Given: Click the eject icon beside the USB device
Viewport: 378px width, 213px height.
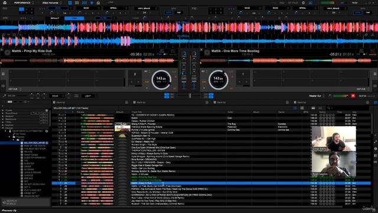Looking at the screenshot, I should click(x=47, y=131).
